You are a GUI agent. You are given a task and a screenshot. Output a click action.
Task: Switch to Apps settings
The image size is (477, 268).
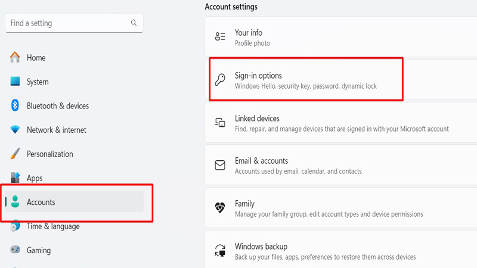tap(35, 178)
